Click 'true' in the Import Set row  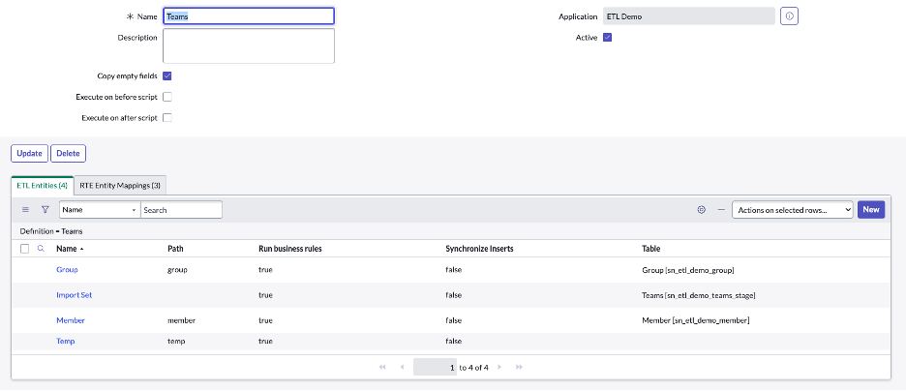pyautogui.click(x=265, y=295)
